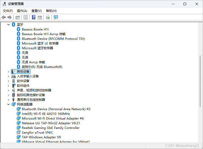Viewport: 203px width, 149px height.
Task: Click the adapter icon beside Intel(R) Wi-Fi 6E AX210
Action: (x=18, y=114)
